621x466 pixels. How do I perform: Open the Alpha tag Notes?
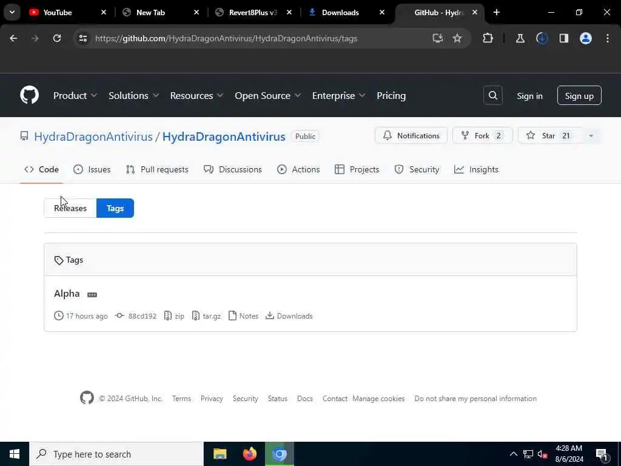coord(244,316)
